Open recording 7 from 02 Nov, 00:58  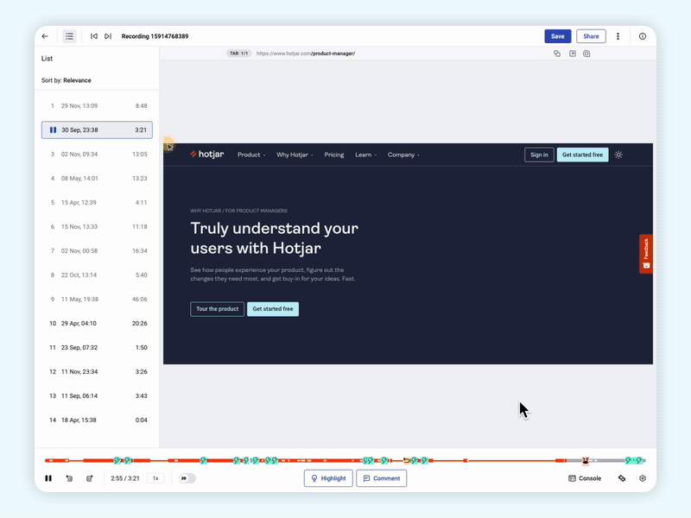click(x=97, y=251)
